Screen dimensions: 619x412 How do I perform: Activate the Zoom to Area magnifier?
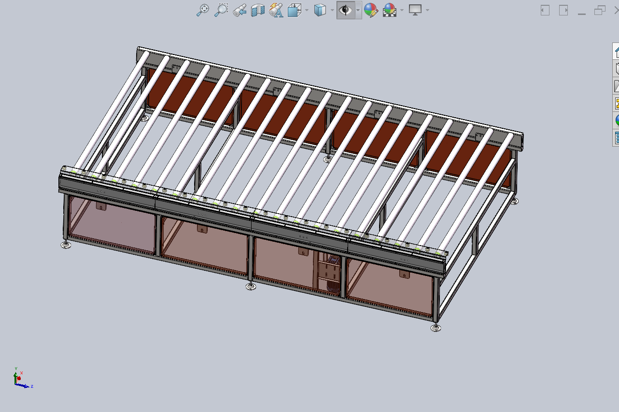click(221, 10)
